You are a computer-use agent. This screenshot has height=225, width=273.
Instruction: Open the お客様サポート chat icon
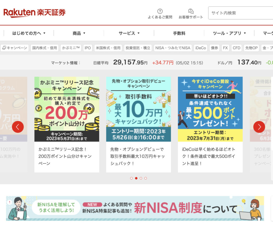[191, 11]
